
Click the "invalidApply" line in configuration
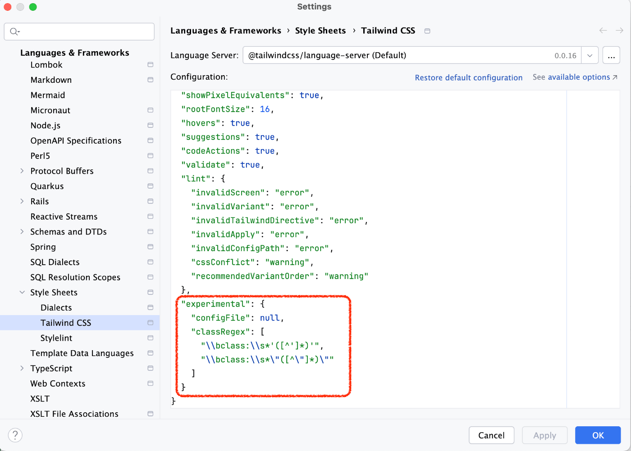pos(250,235)
